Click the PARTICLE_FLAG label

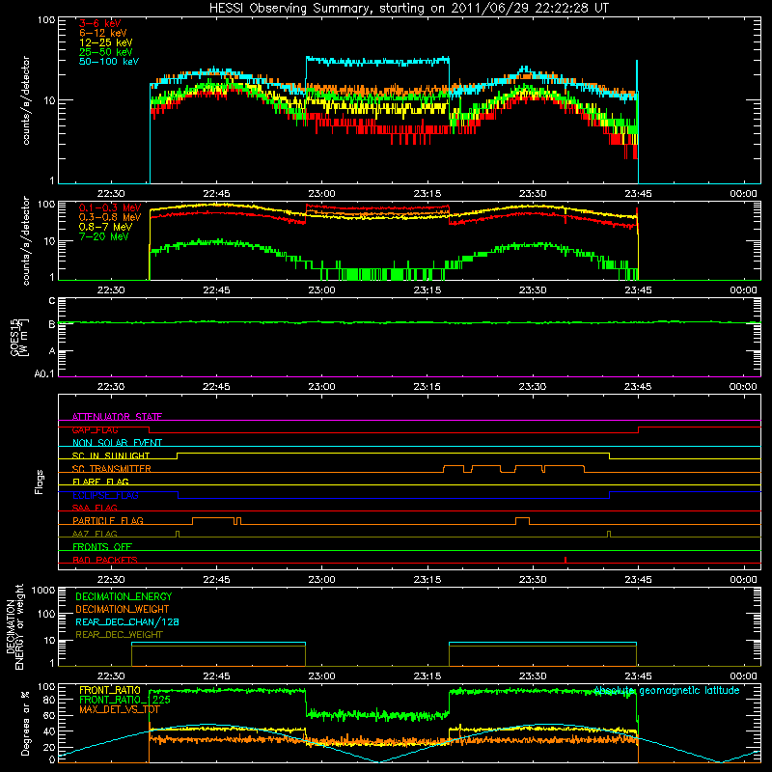pos(108,520)
